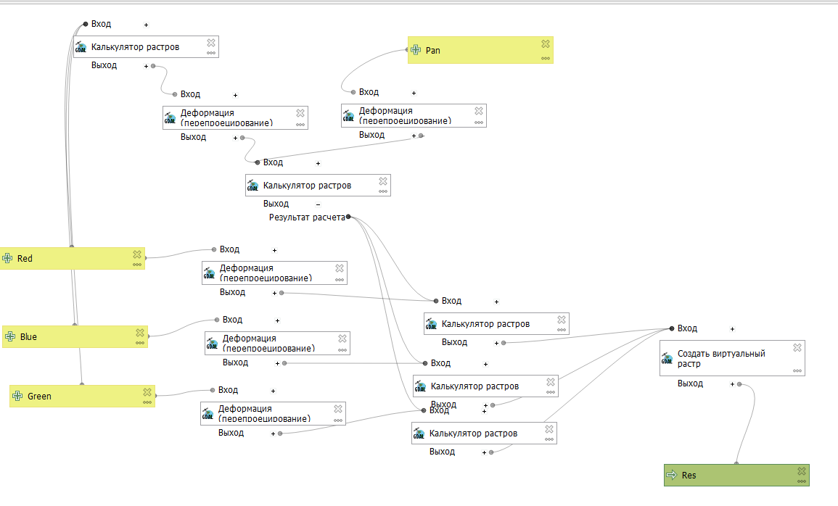
Task: Remove the Create virtual raster node
Action: 797,347
